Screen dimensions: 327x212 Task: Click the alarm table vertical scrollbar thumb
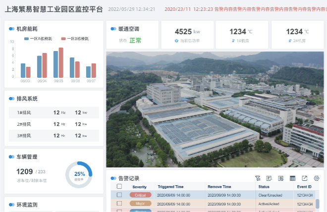317,204
